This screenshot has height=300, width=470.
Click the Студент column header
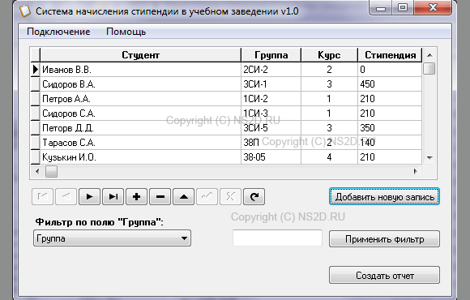pyautogui.click(x=140, y=55)
